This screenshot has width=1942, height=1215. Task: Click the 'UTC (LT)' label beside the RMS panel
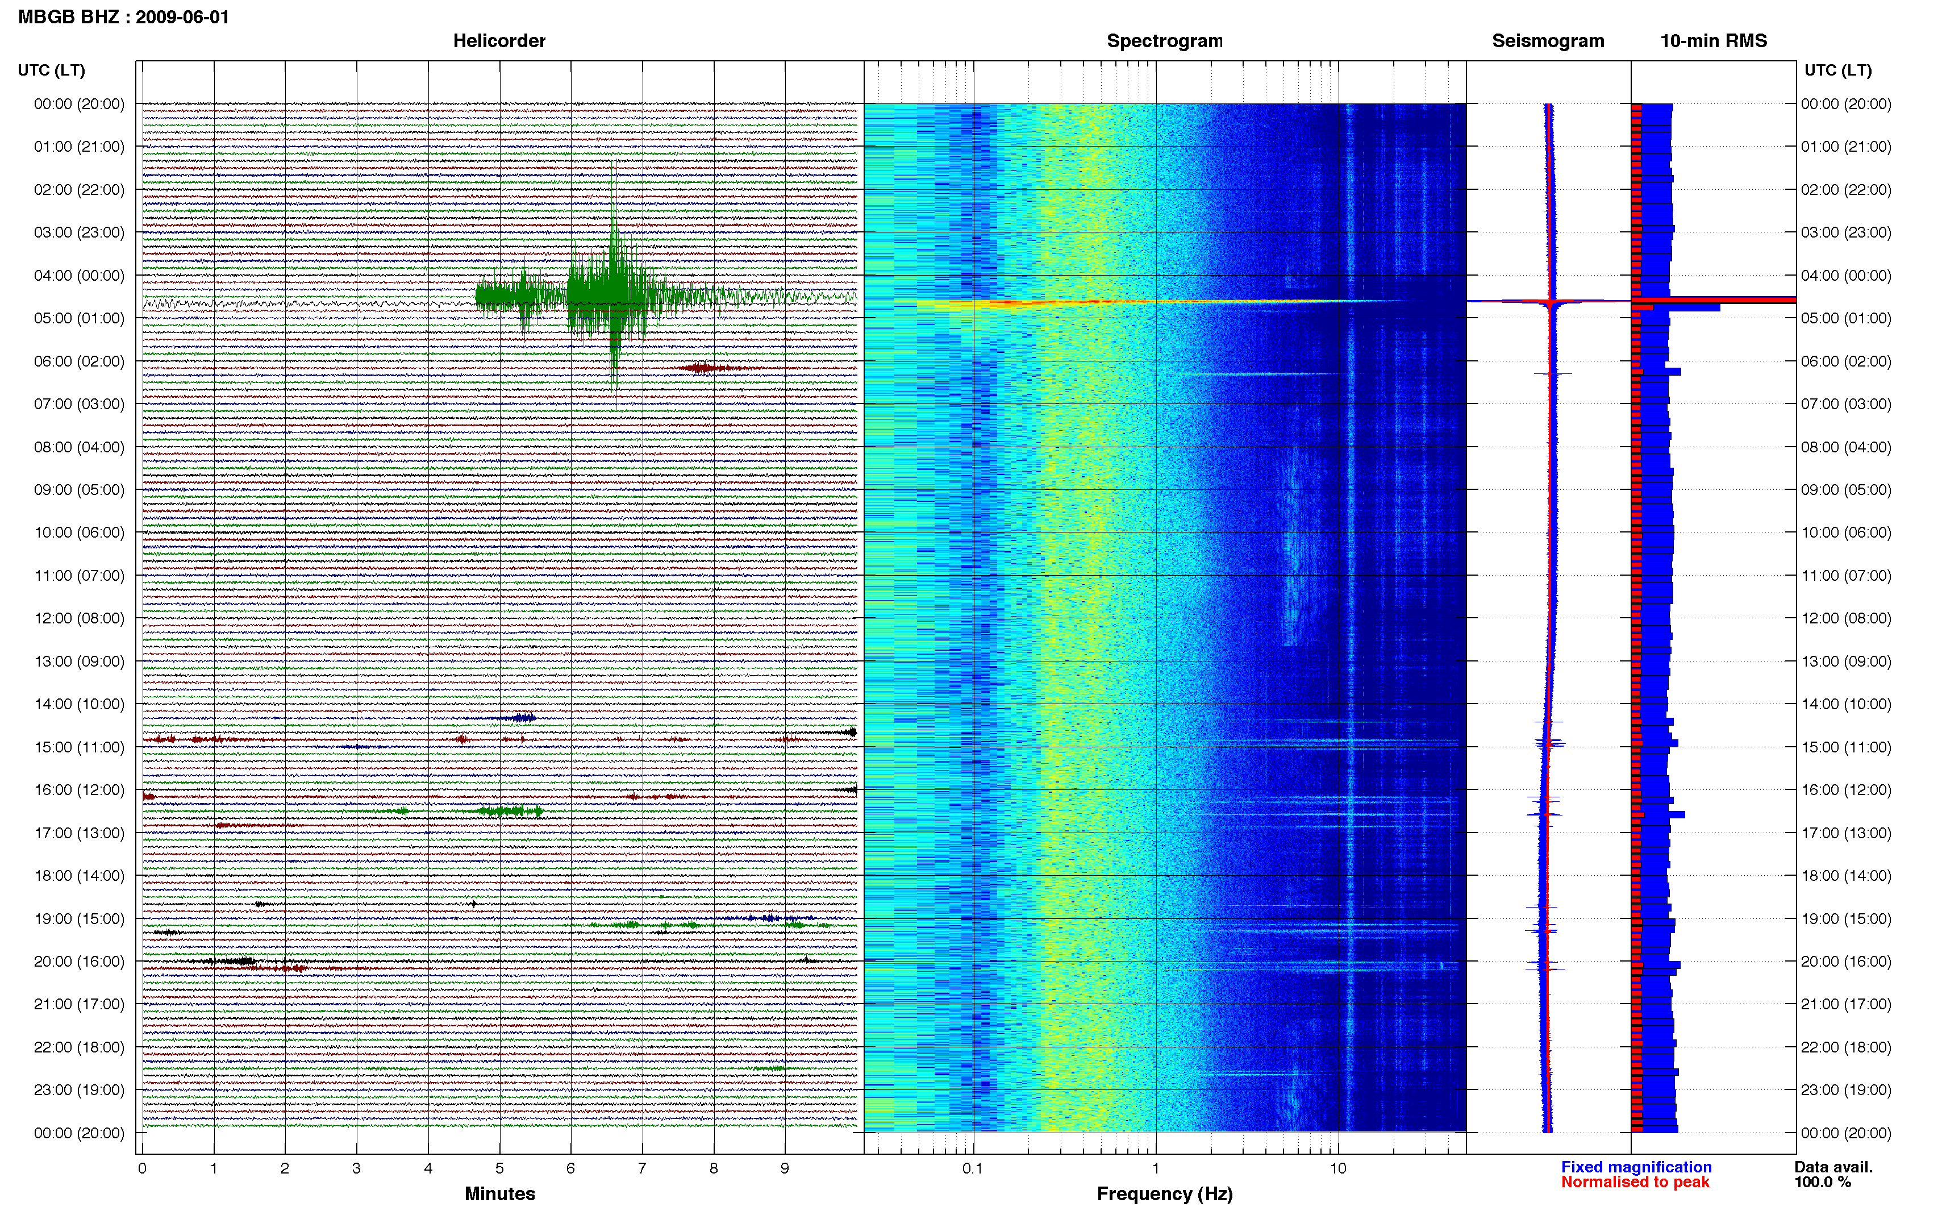point(1837,70)
